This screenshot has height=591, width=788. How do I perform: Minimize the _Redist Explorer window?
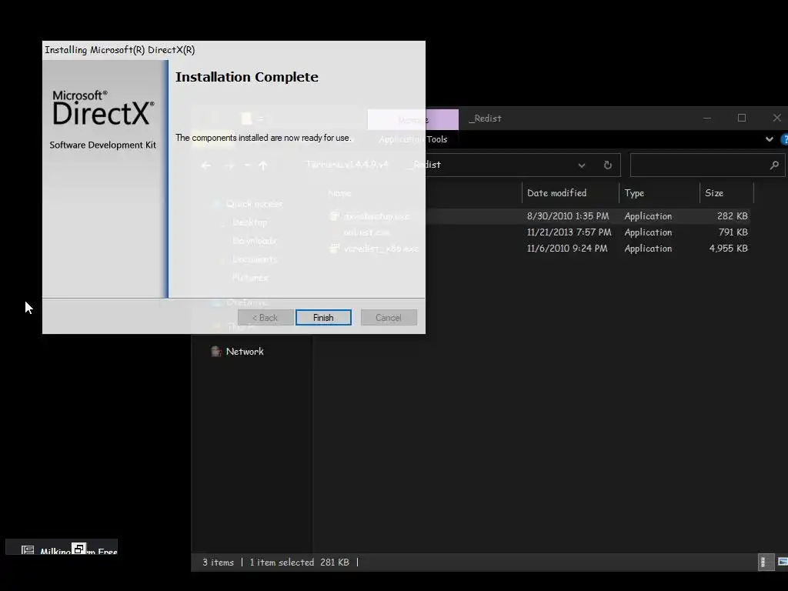pos(707,118)
